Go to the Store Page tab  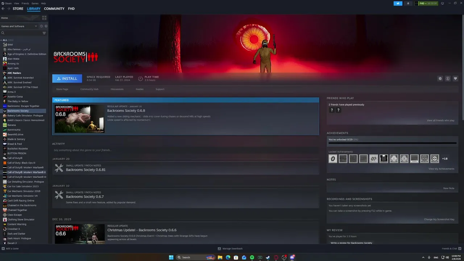[62, 89]
